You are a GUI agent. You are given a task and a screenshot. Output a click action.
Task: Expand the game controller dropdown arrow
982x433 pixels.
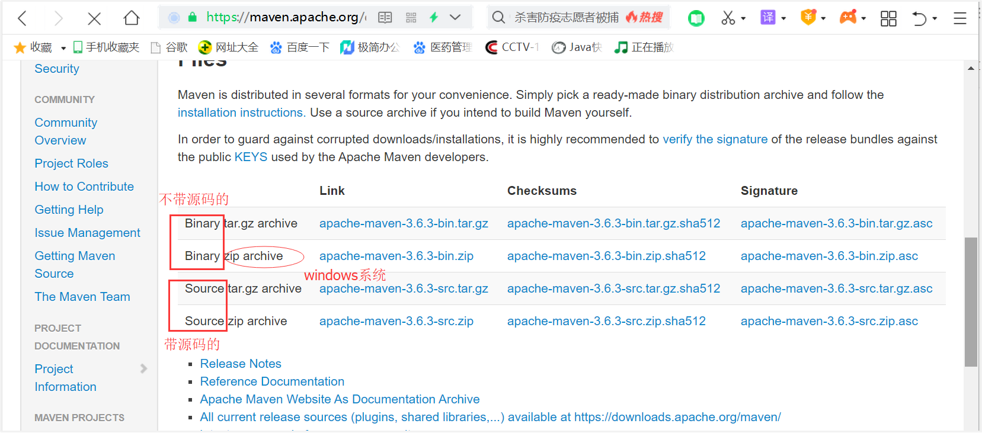tap(863, 18)
